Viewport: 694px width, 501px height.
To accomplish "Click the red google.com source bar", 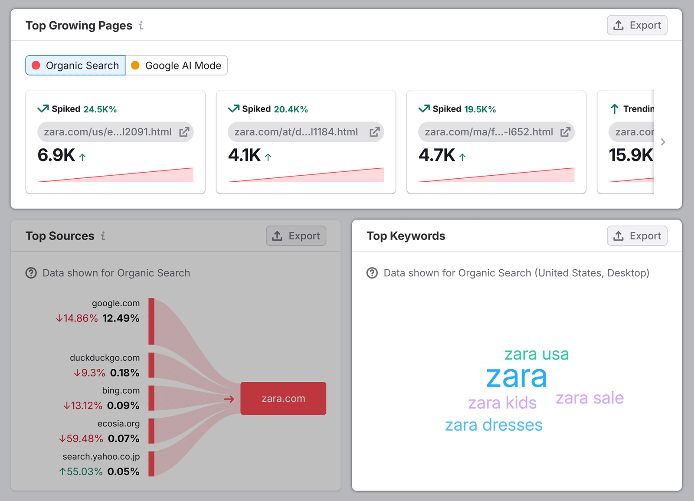I will click(151, 321).
